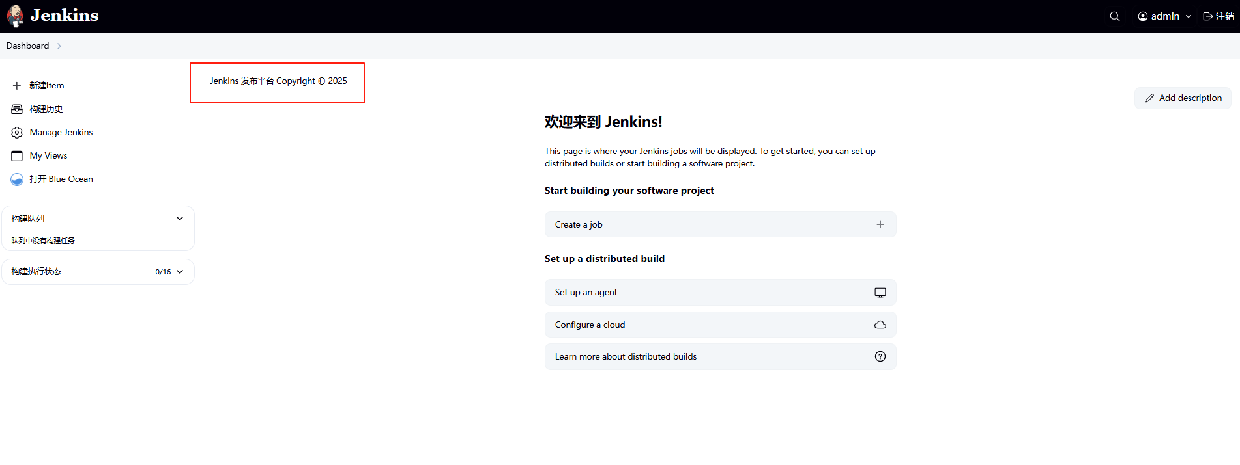Screen dimensions: 1240x465
Task: Click the admin user avatar icon
Action: click(x=1143, y=16)
